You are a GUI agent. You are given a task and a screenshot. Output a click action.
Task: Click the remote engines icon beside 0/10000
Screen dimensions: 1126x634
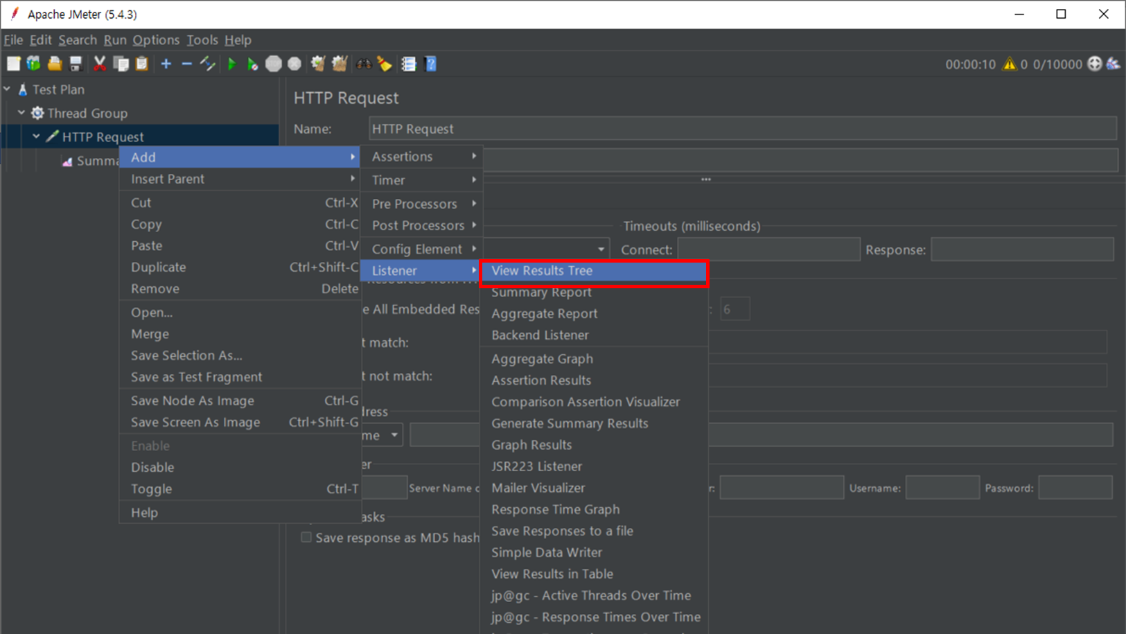coord(1095,64)
